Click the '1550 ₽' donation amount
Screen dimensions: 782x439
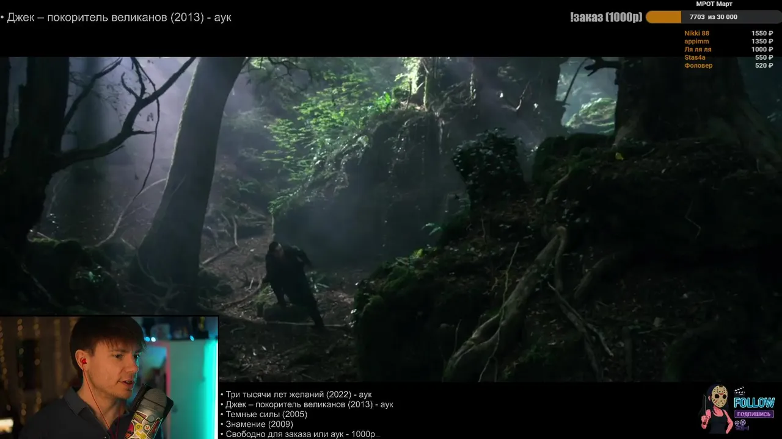(762, 34)
